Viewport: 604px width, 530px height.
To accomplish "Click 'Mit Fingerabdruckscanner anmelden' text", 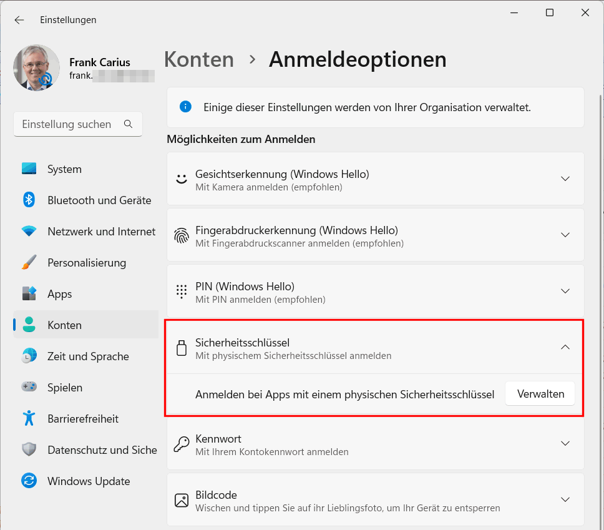I will tap(300, 243).
